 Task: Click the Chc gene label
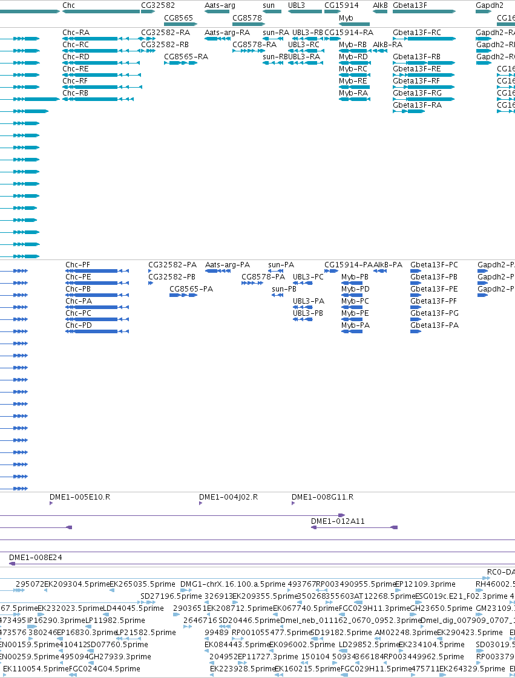tap(68, 5)
